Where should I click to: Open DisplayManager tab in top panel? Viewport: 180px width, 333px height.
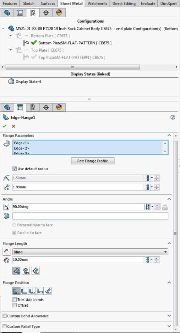click(59, 13)
